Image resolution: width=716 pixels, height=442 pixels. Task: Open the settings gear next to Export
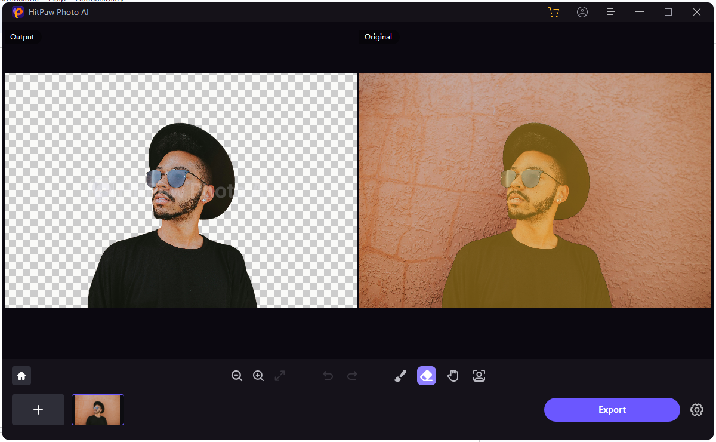(x=697, y=410)
